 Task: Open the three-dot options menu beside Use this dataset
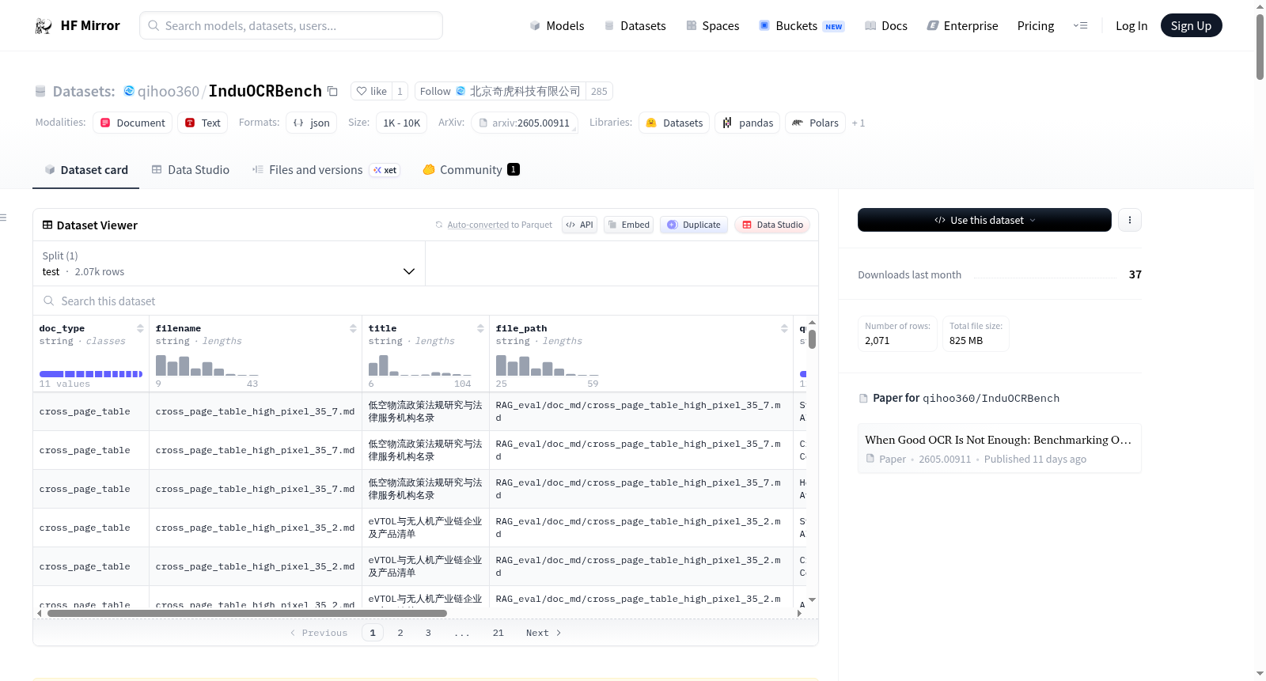point(1130,221)
